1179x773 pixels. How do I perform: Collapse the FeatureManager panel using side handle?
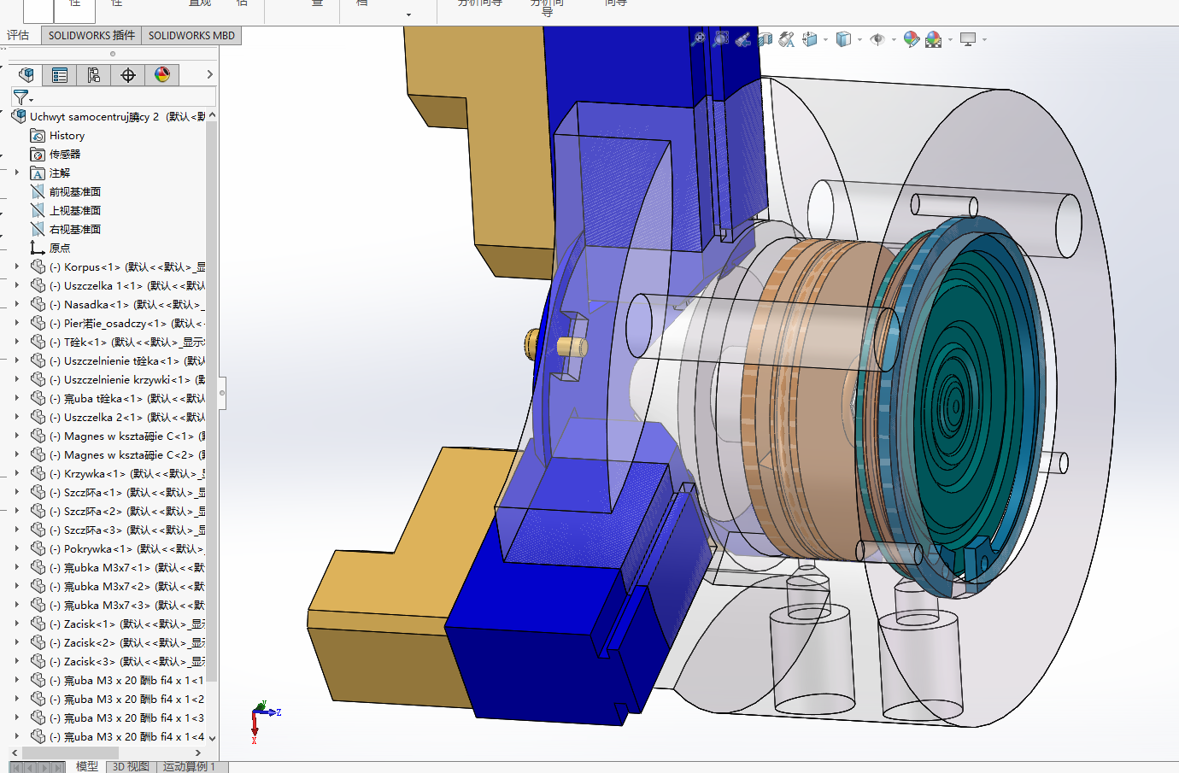[x=222, y=393]
